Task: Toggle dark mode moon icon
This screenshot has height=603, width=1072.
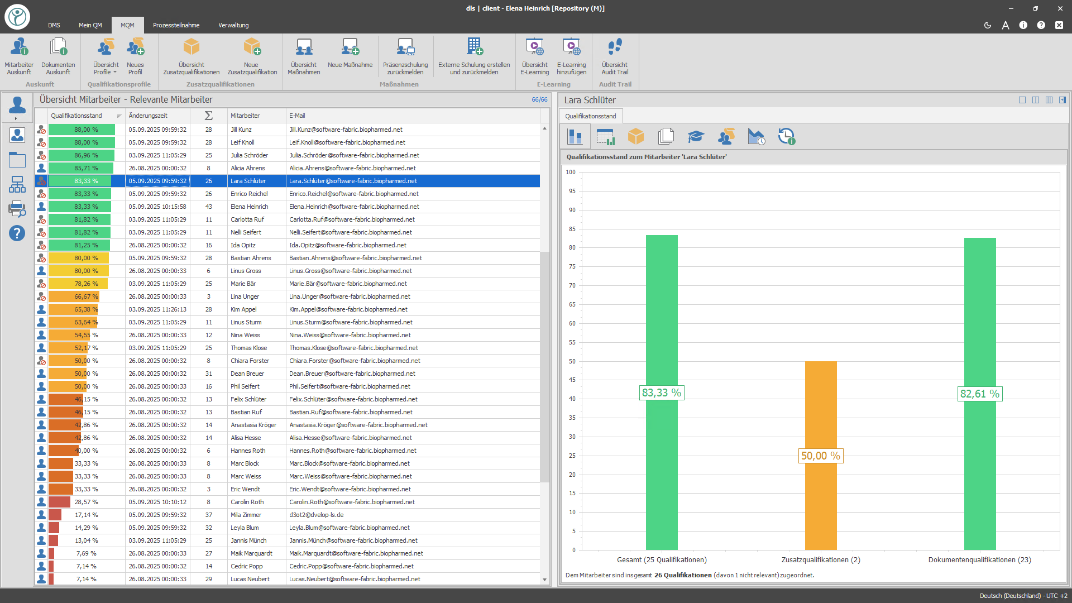Action: (x=987, y=25)
